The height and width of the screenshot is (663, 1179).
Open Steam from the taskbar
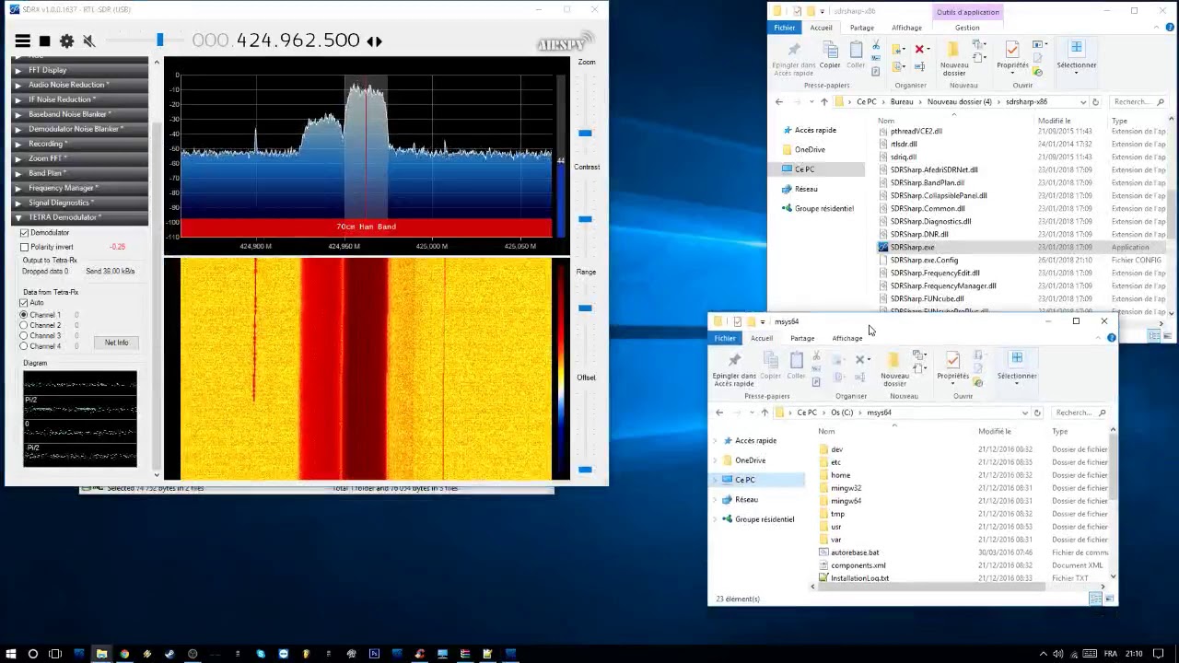(169, 654)
